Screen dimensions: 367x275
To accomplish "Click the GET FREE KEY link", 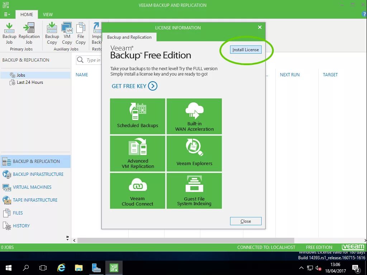I will click(129, 86).
